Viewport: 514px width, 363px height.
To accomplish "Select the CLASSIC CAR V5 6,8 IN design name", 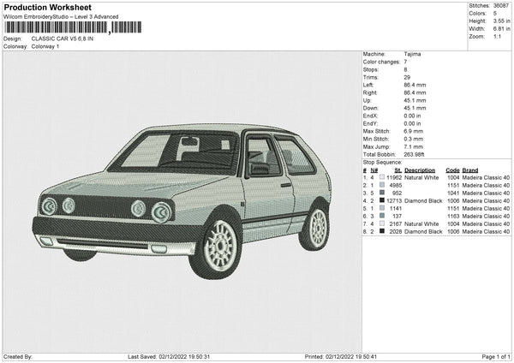I will (66, 39).
